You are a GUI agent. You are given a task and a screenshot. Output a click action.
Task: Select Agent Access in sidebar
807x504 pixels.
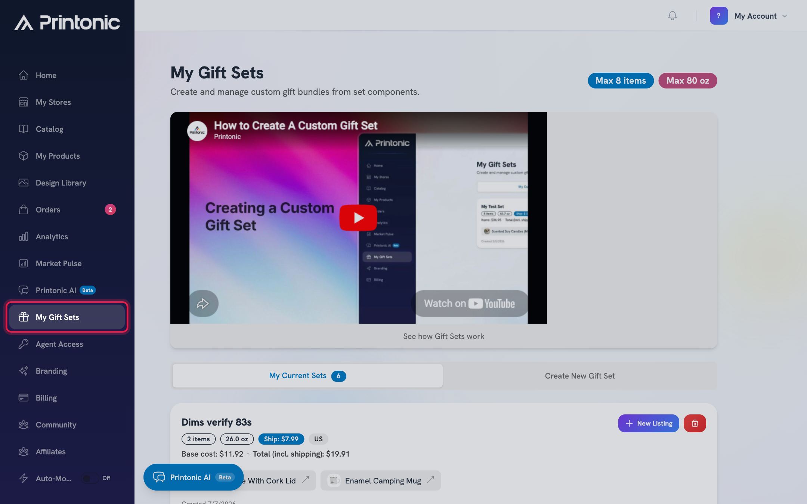tap(67, 344)
